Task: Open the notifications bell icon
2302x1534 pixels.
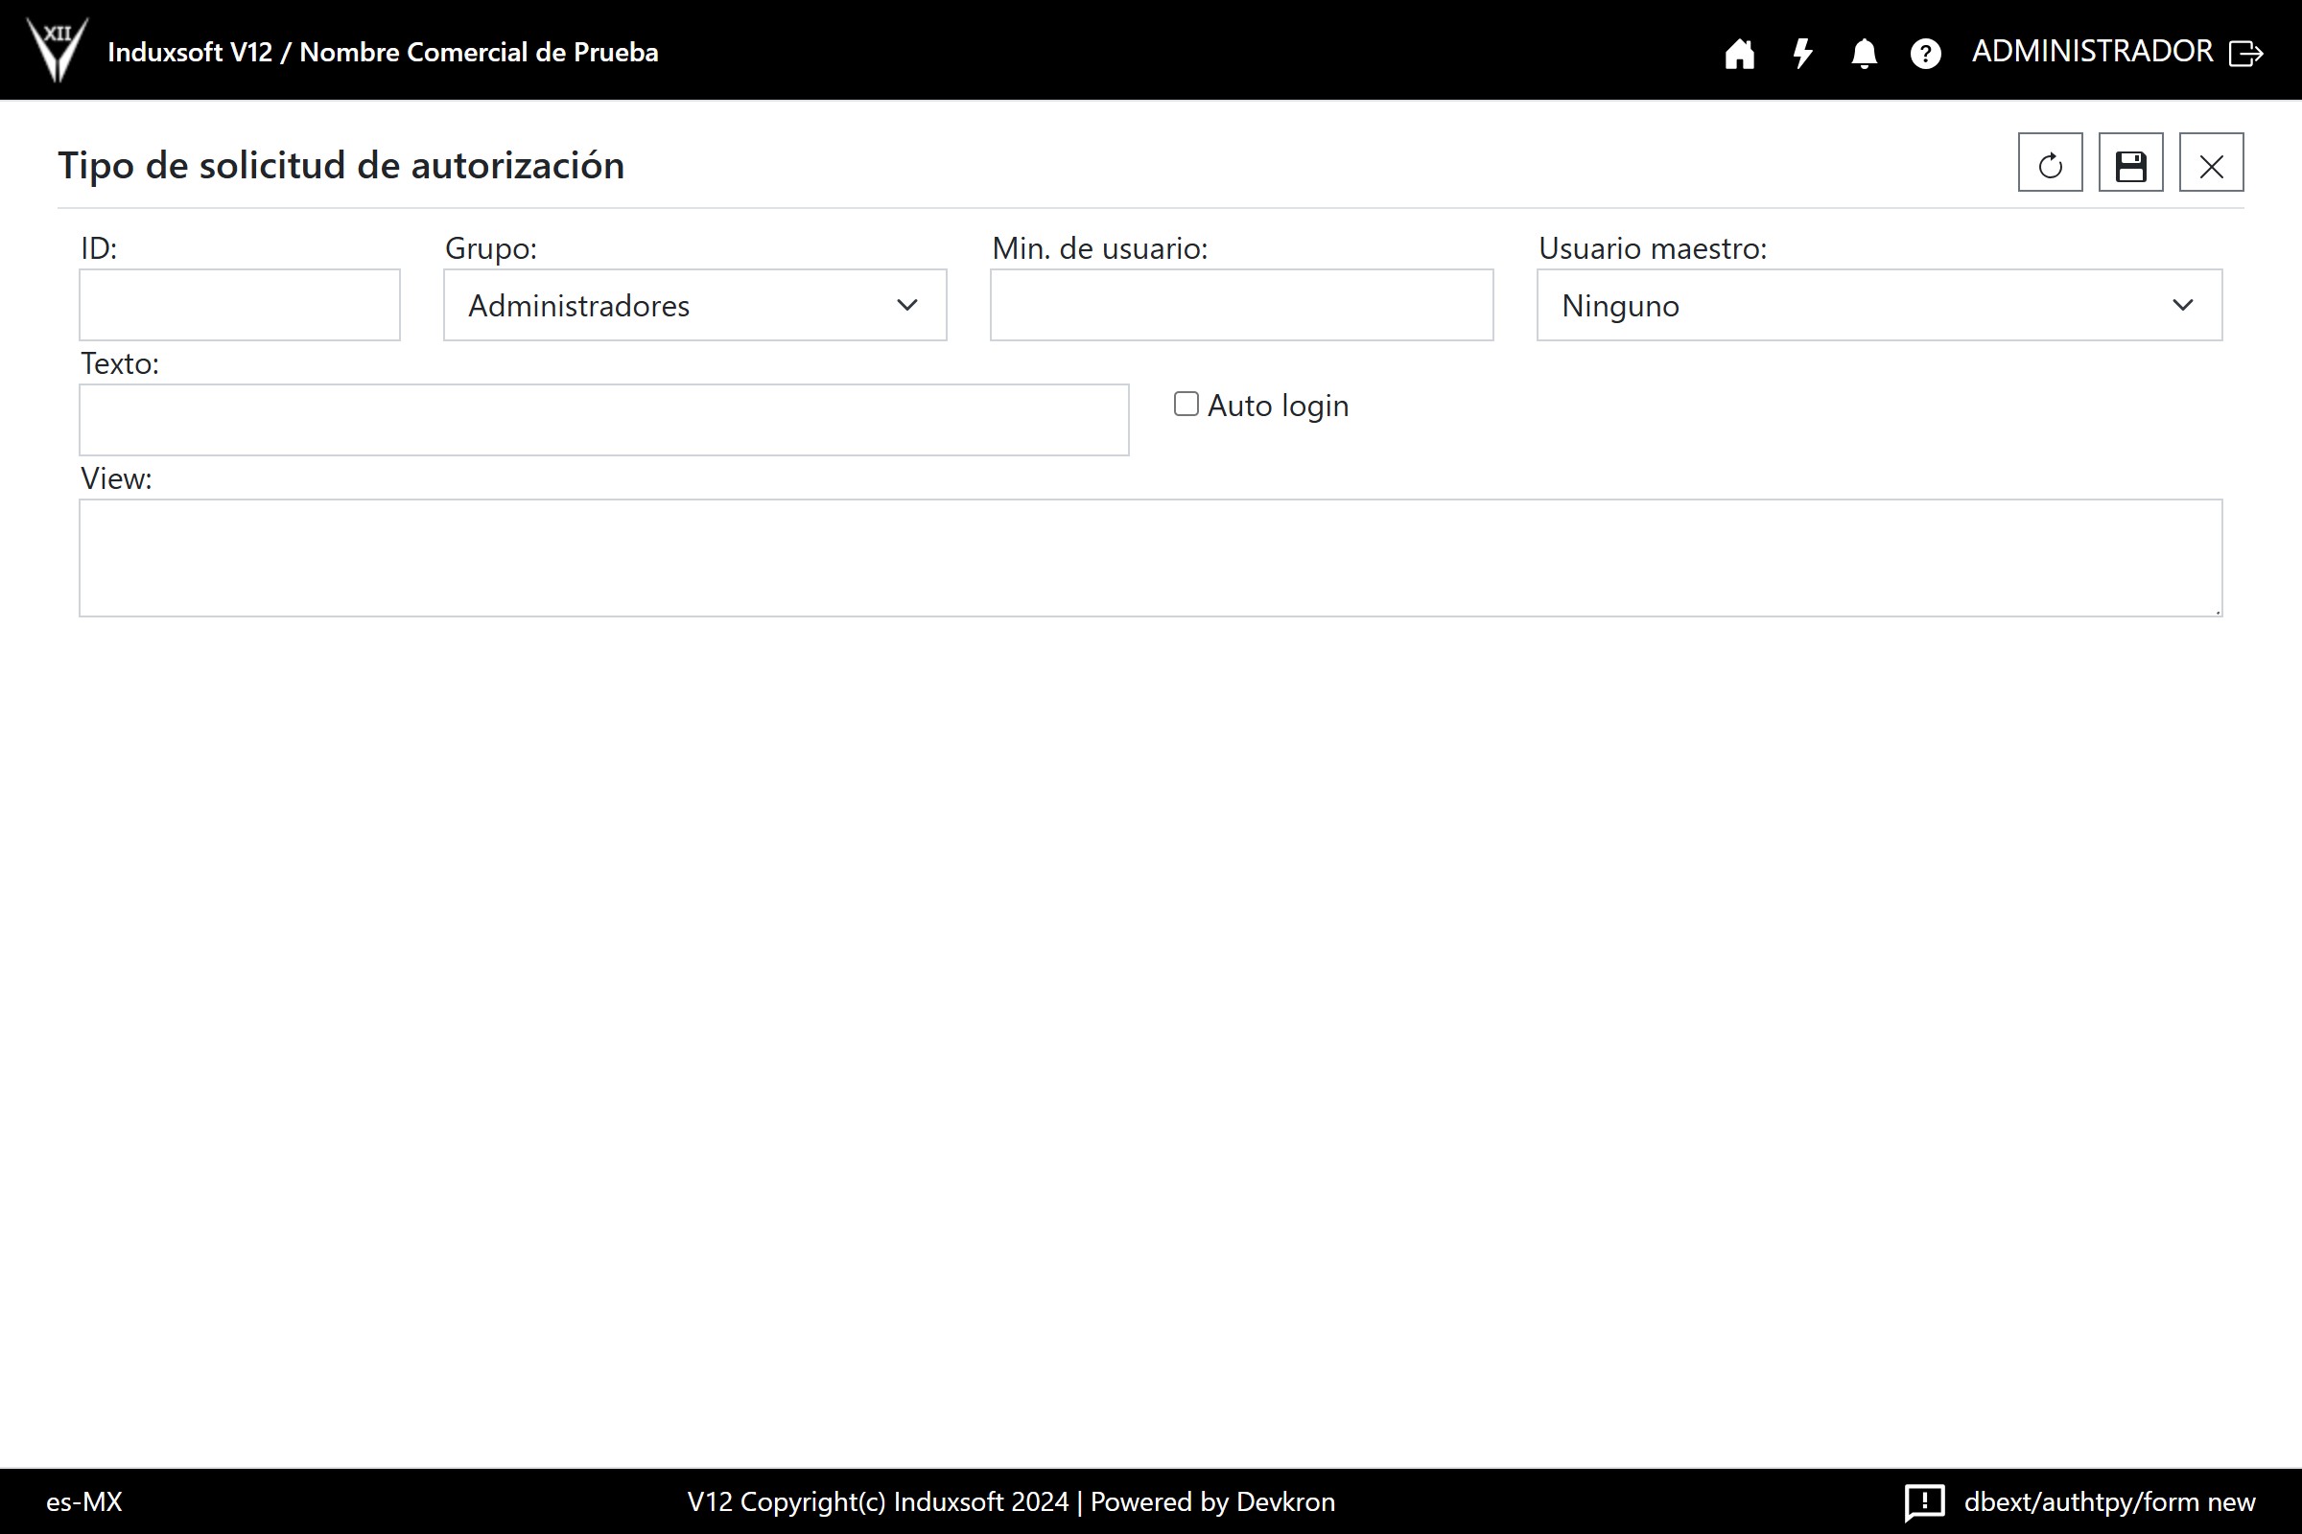Action: coord(1864,53)
